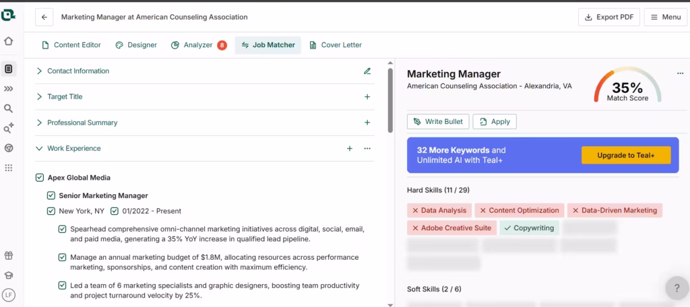This screenshot has width=690, height=307.
Task: Click the Soft Skills (2 / 6) heading
Action: tap(435, 289)
